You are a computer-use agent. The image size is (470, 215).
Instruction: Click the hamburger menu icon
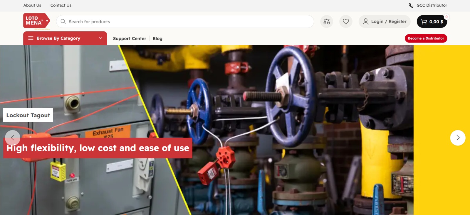pos(31,38)
